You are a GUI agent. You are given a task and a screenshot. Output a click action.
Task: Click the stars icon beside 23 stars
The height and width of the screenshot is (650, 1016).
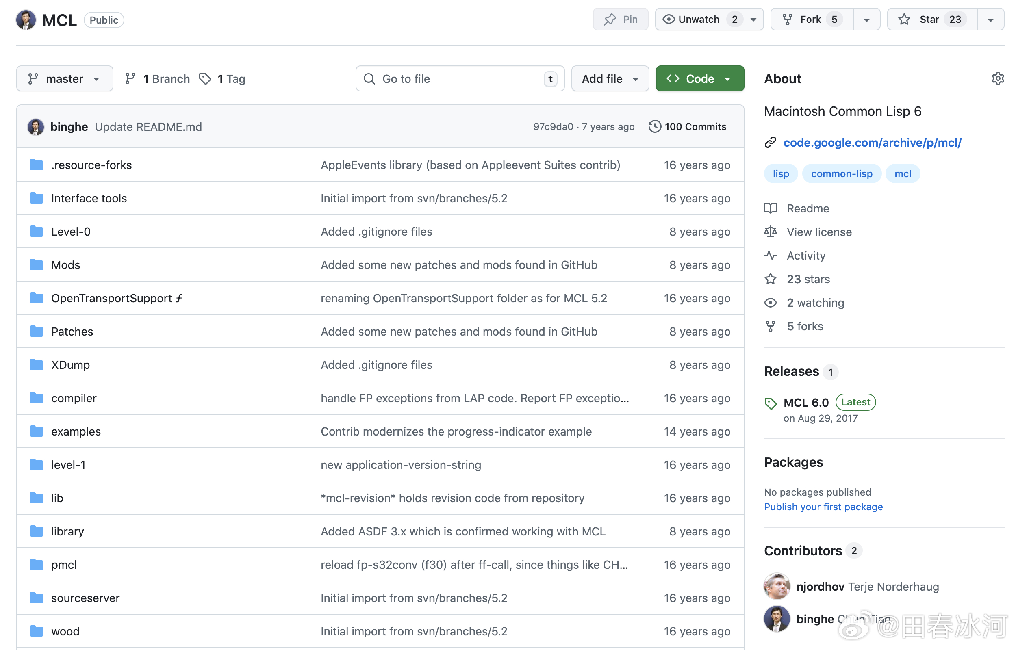pos(771,279)
